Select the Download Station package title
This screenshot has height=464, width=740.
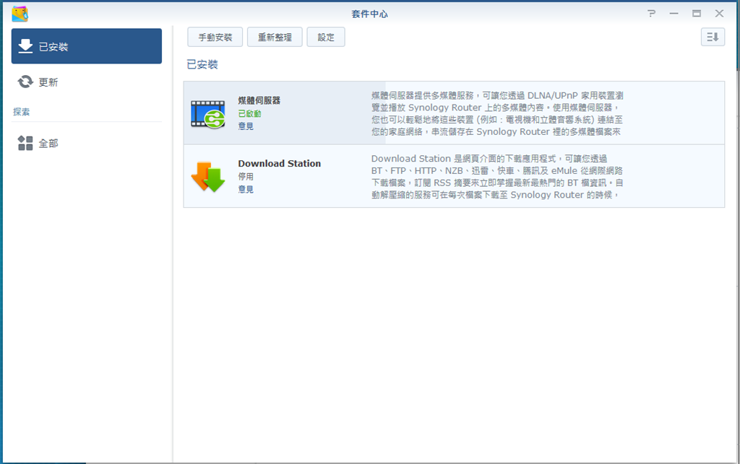pos(280,164)
